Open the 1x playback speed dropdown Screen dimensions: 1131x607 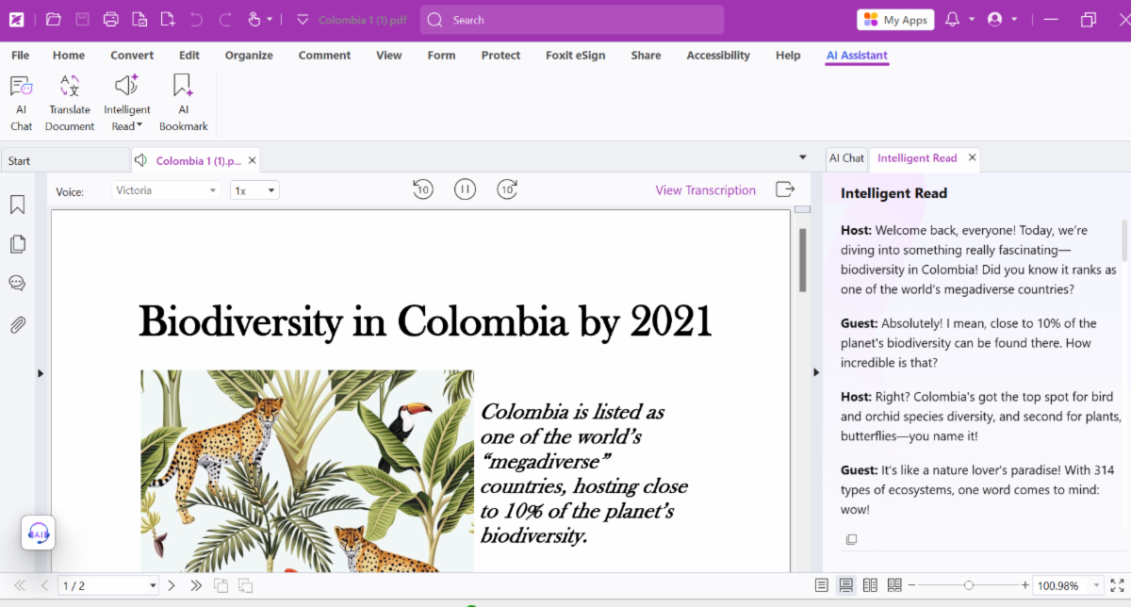pyautogui.click(x=254, y=190)
